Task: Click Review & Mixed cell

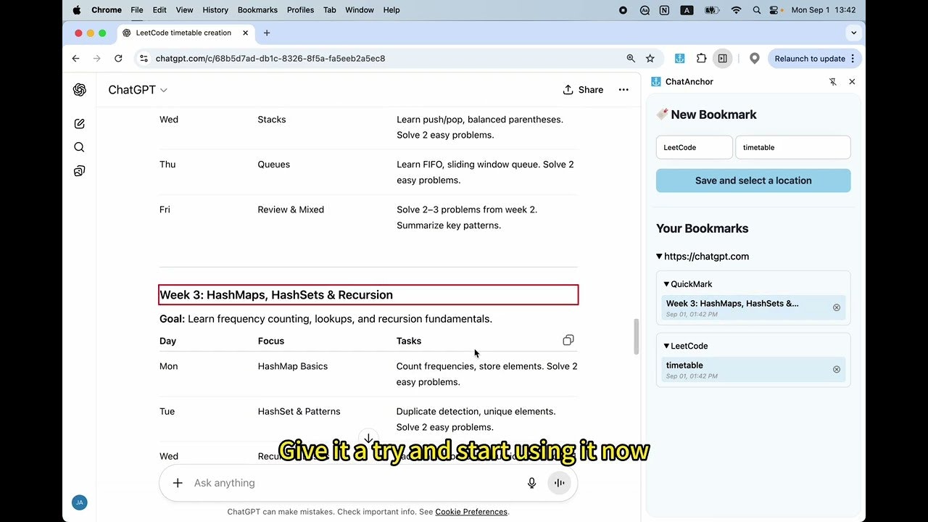Action: (x=291, y=210)
